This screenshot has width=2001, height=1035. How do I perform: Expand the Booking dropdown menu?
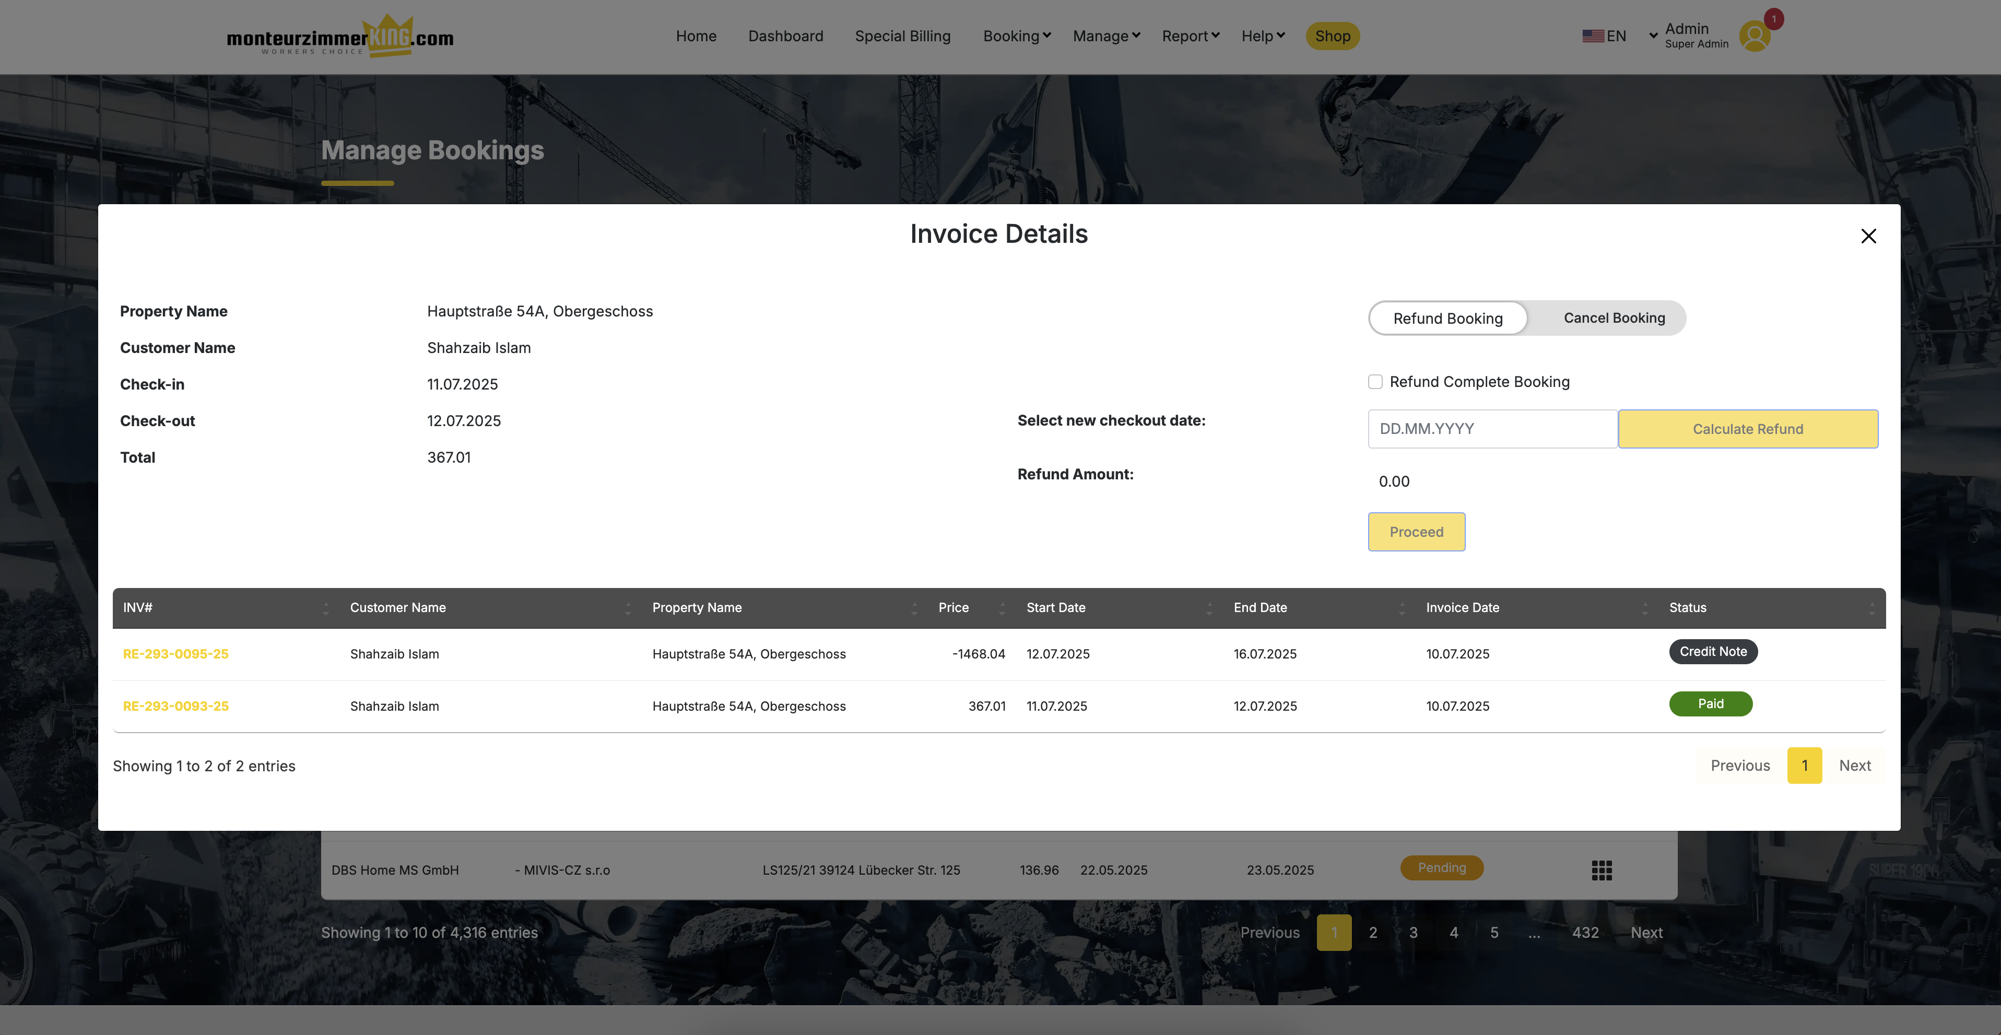pyautogui.click(x=1016, y=36)
